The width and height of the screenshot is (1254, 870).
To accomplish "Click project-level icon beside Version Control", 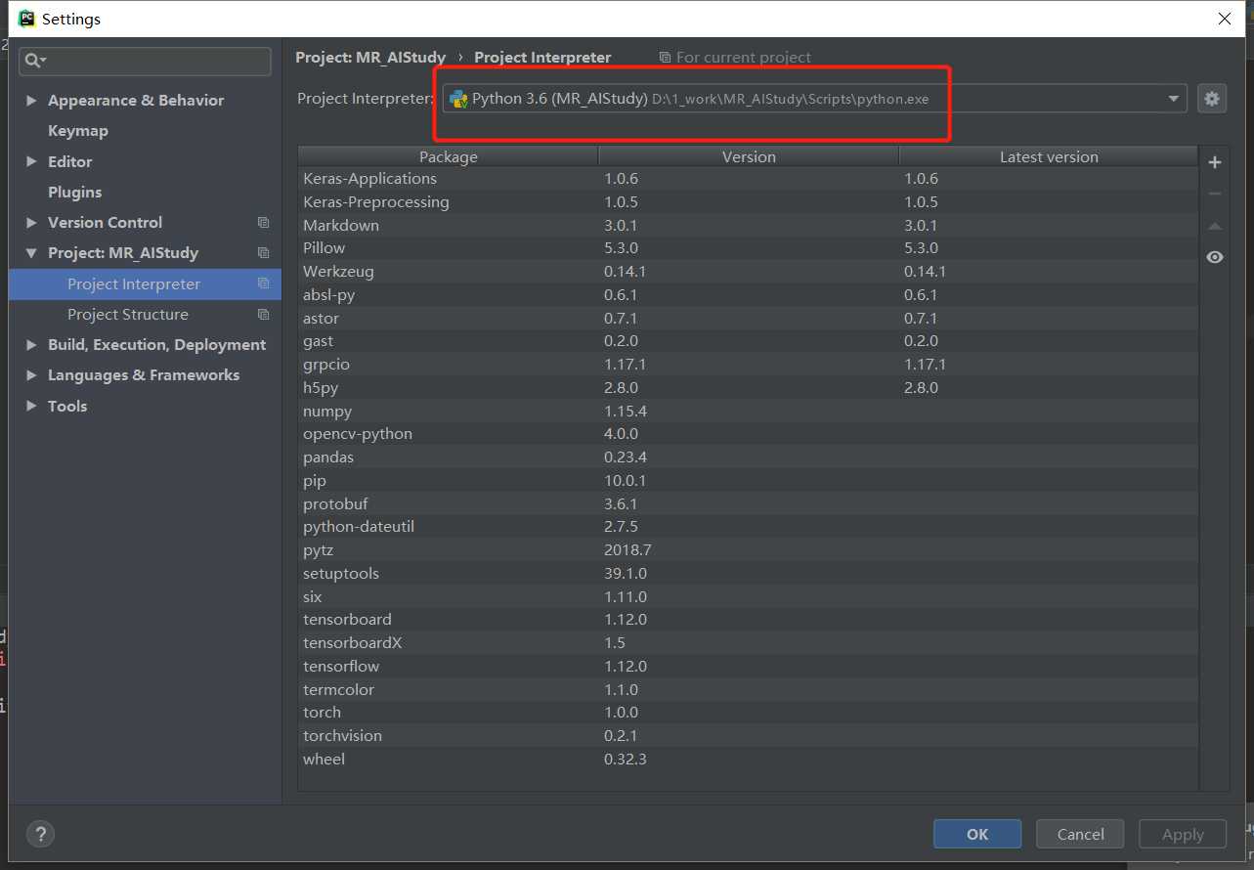I will tap(263, 223).
